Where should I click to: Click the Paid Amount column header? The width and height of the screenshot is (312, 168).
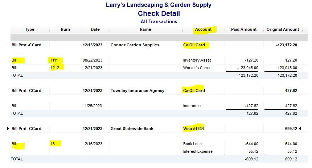point(244,30)
